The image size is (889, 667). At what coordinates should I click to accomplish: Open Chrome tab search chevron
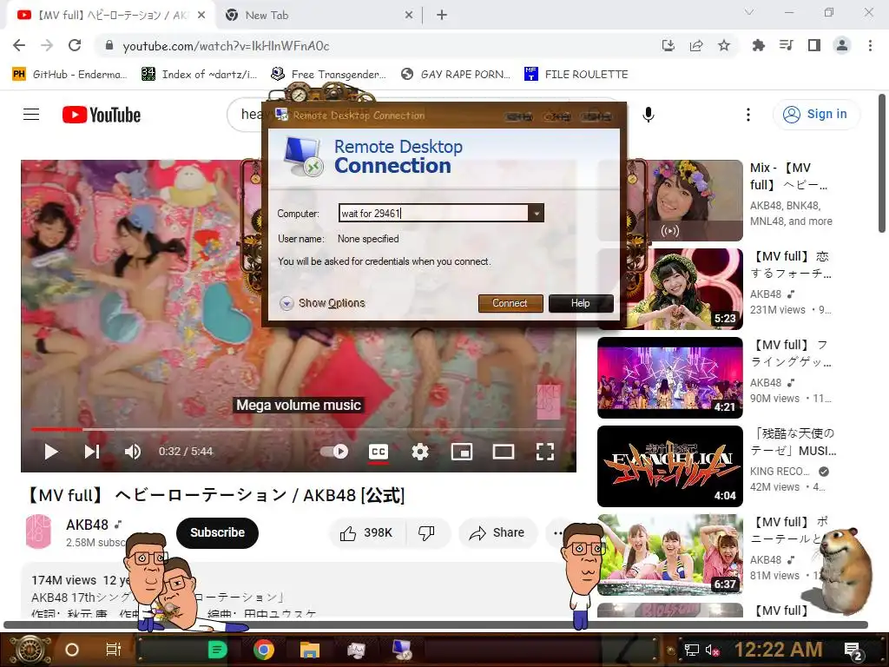(x=749, y=12)
